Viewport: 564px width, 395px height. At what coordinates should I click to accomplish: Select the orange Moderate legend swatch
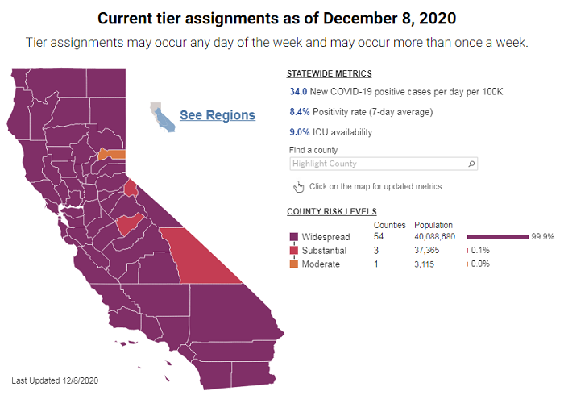pyautogui.click(x=293, y=264)
